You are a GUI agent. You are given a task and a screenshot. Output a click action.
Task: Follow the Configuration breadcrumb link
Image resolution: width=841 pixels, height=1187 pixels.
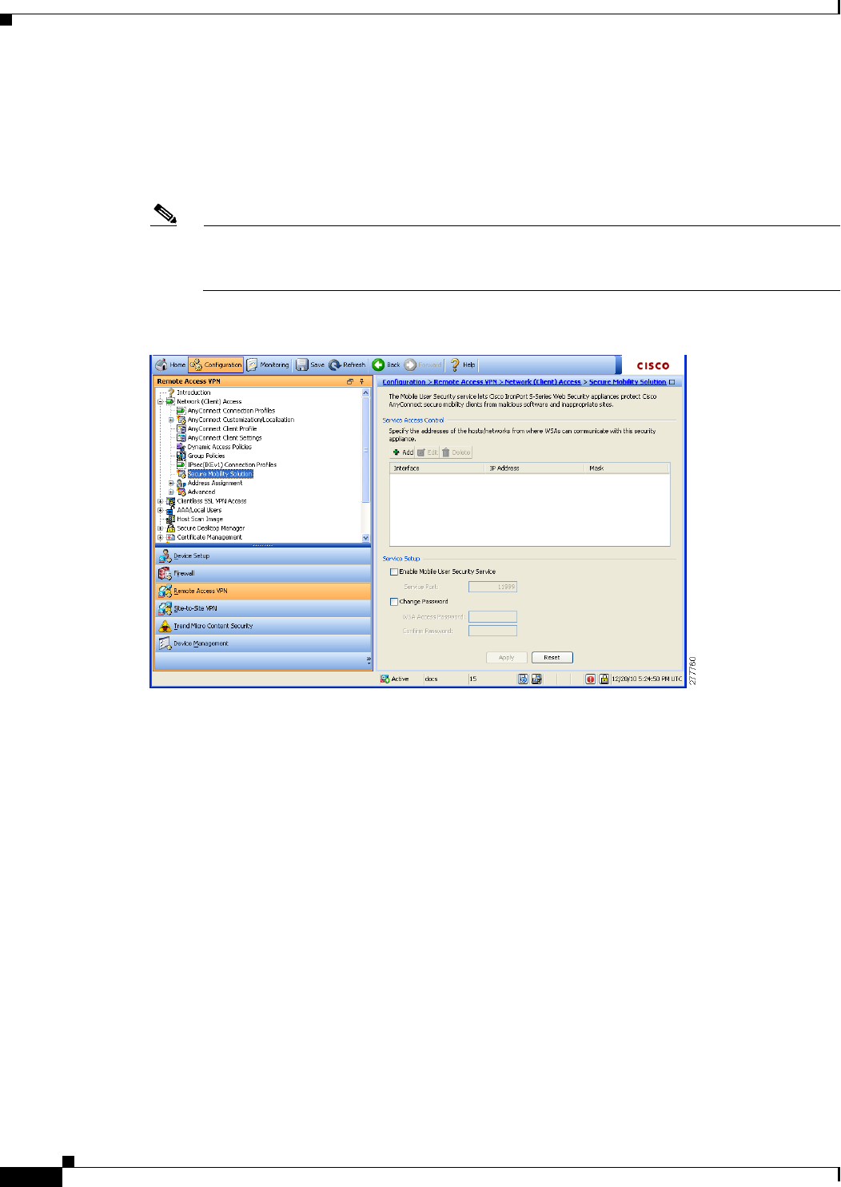pos(404,382)
